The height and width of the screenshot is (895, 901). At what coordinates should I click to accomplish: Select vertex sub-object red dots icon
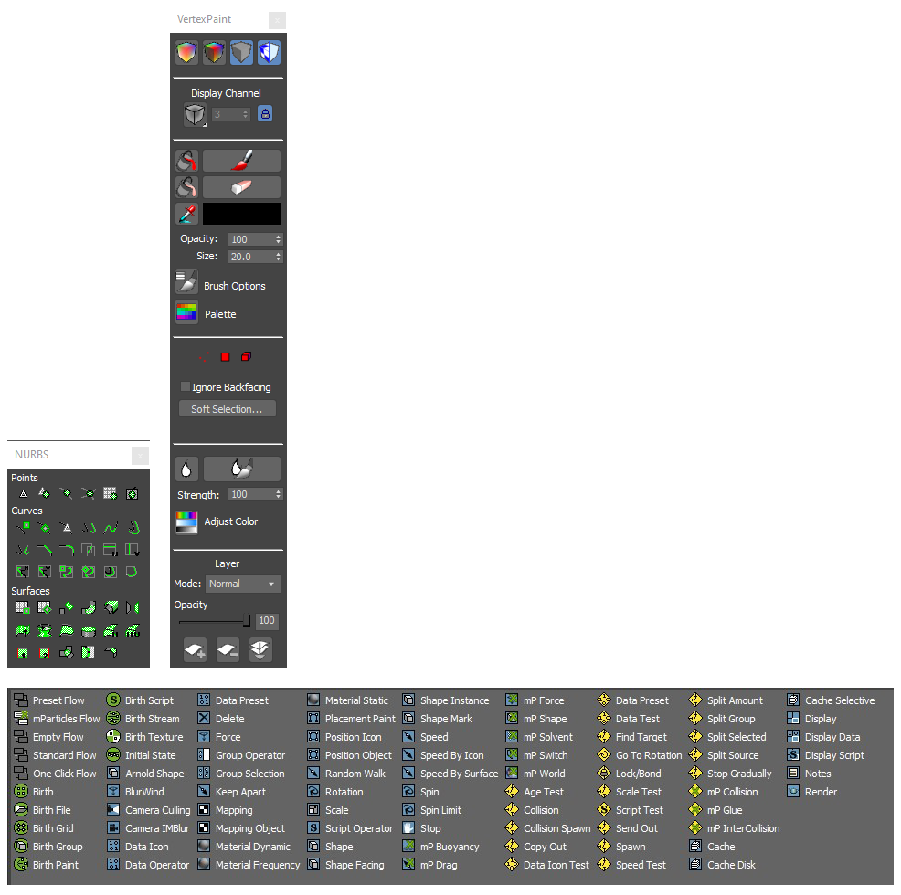pos(204,357)
